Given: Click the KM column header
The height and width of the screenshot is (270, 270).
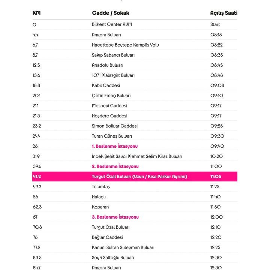Looking at the screenshot, I should tap(36, 13).
